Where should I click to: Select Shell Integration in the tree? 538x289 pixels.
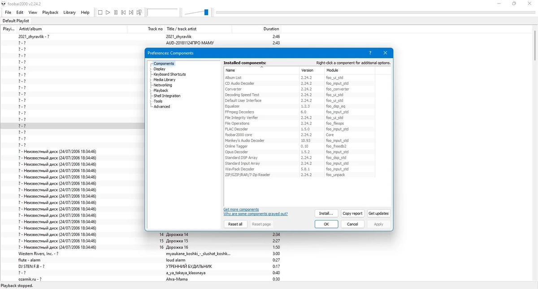(167, 96)
